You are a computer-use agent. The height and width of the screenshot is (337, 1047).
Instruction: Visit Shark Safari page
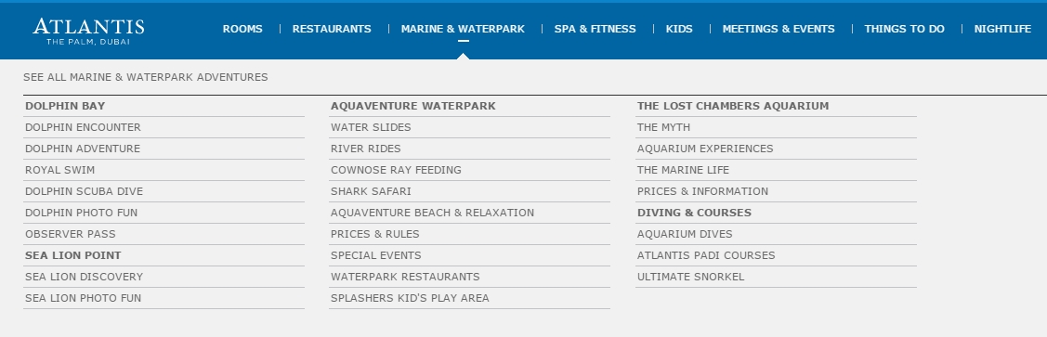(371, 191)
